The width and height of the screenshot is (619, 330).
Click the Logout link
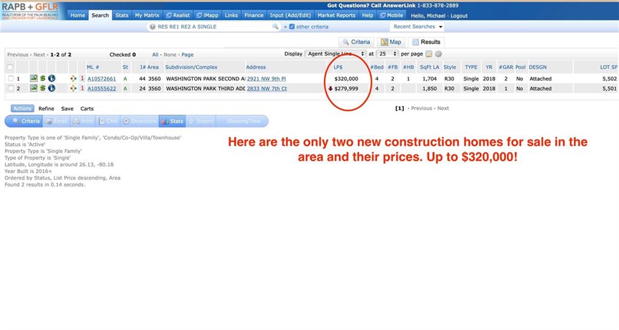pos(459,15)
